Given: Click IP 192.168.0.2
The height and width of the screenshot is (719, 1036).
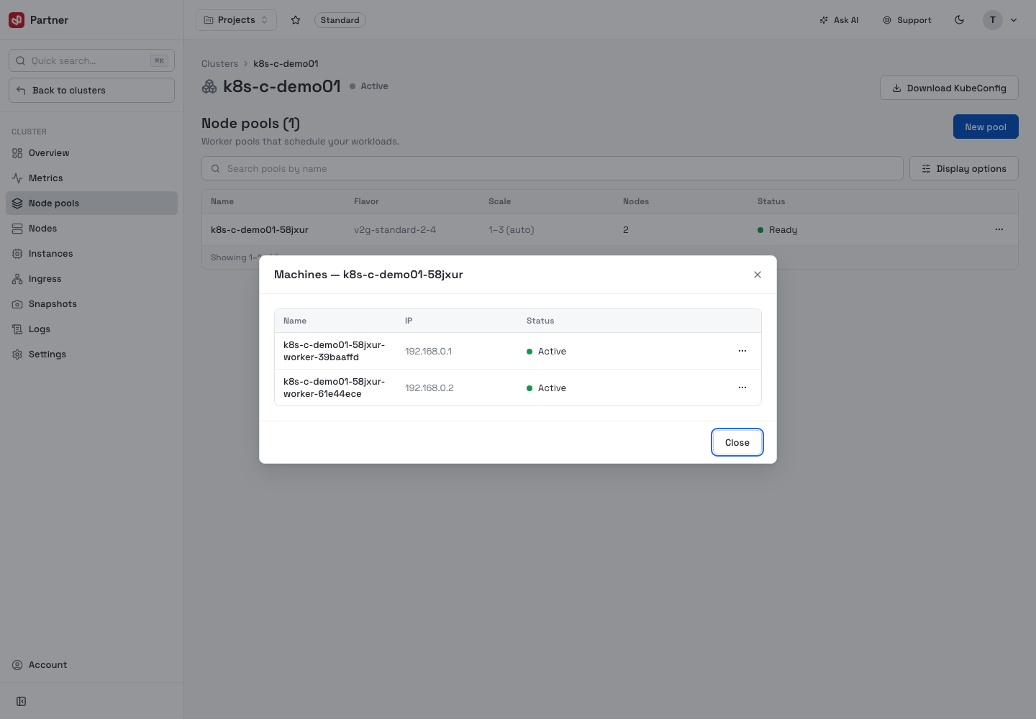Looking at the screenshot, I should pyautogui.click(x=429, y=388).
